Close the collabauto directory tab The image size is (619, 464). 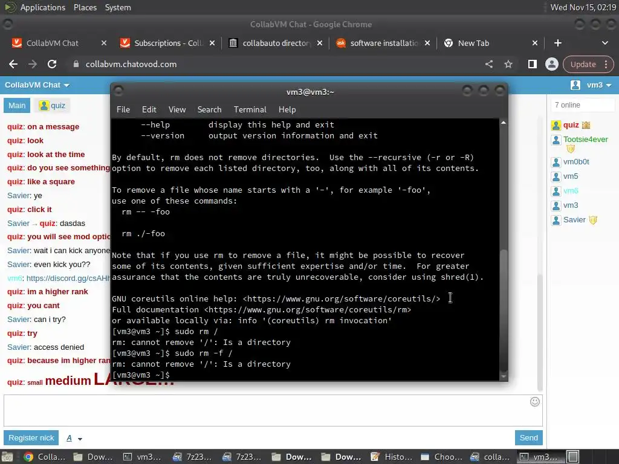(x=320, y=43)
